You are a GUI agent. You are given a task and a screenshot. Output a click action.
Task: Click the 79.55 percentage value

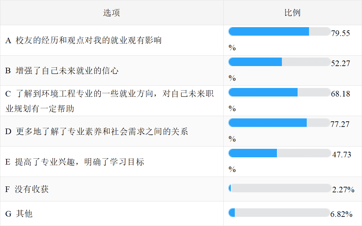[x=340, y=33]
